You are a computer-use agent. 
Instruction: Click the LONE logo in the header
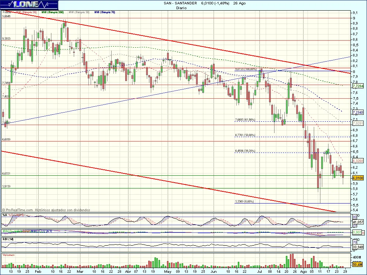tap(29, 4)
